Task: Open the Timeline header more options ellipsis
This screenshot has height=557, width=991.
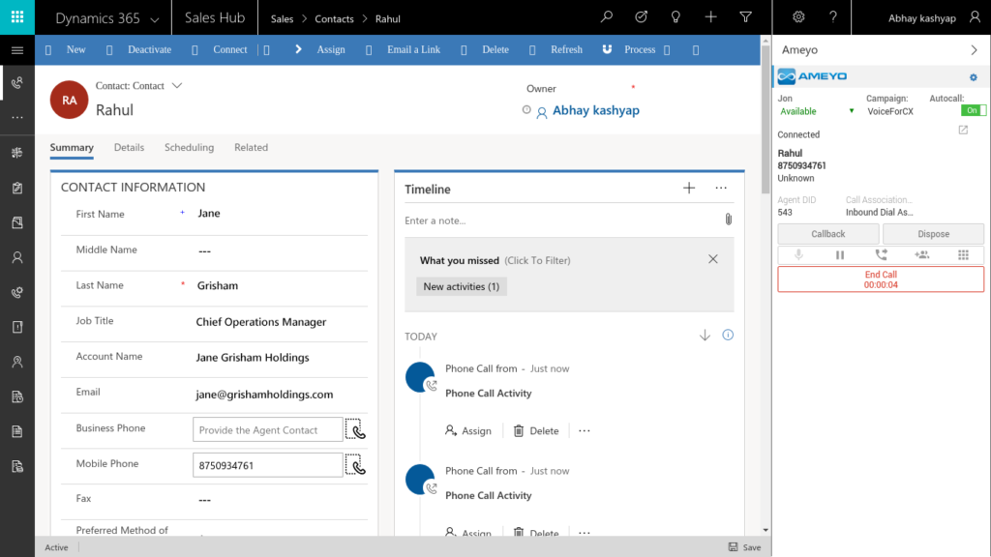Action: [721, 189]
